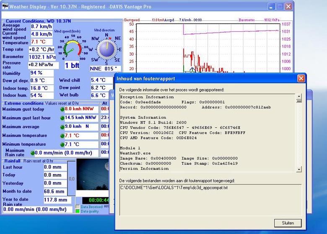This screenshot has height=234, width=327.
Task: Click the red Temperature value in Current Conditions
Action: point(42,41)
